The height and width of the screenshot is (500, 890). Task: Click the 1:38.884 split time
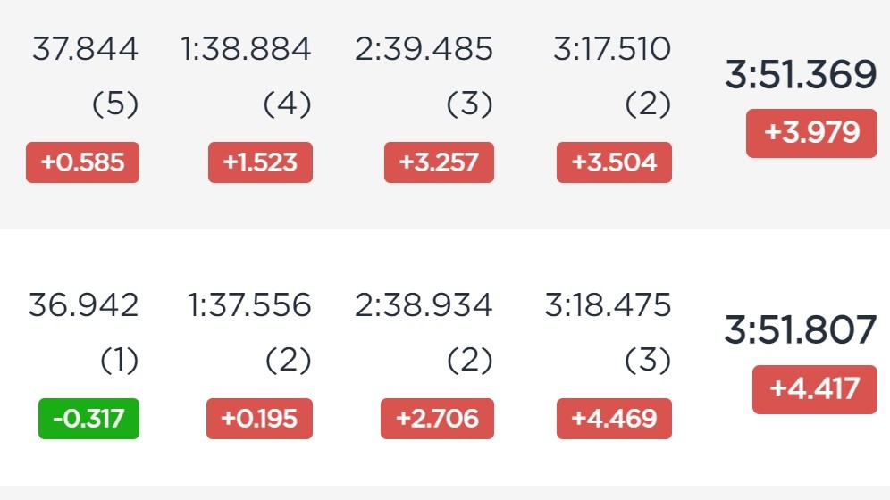click(x=246, y=49)
